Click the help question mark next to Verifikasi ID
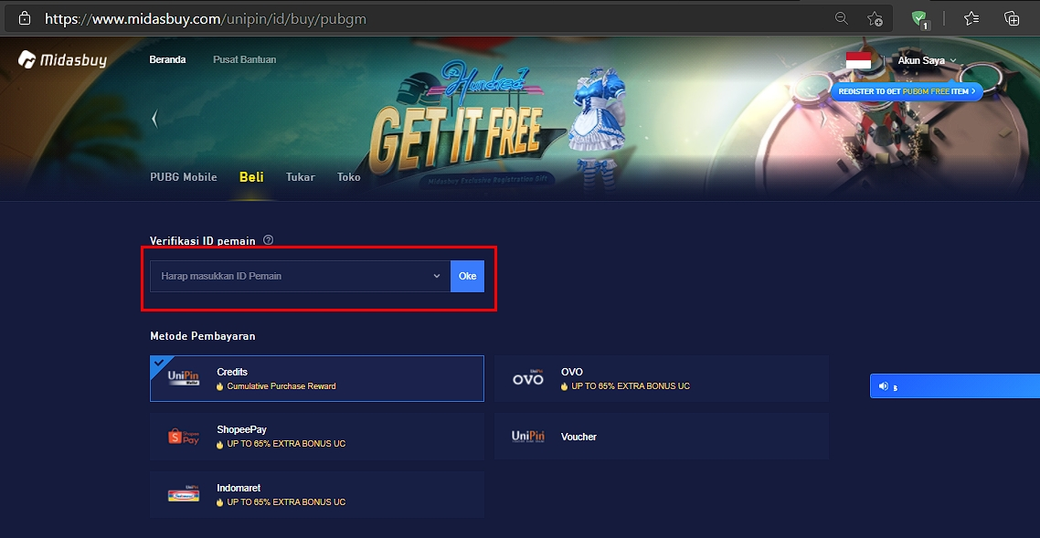The width and height of the screenshot is (1040, 538). click(x=268, y=240)
